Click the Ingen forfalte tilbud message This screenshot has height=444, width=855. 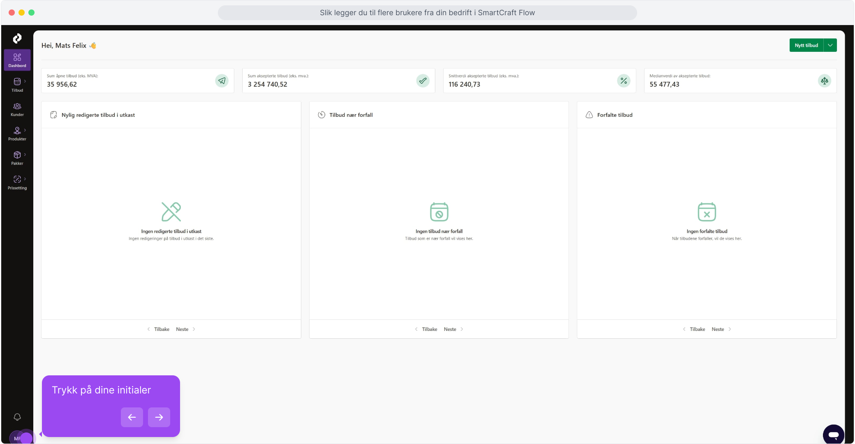pyautogui.click(x=707, y=231)
